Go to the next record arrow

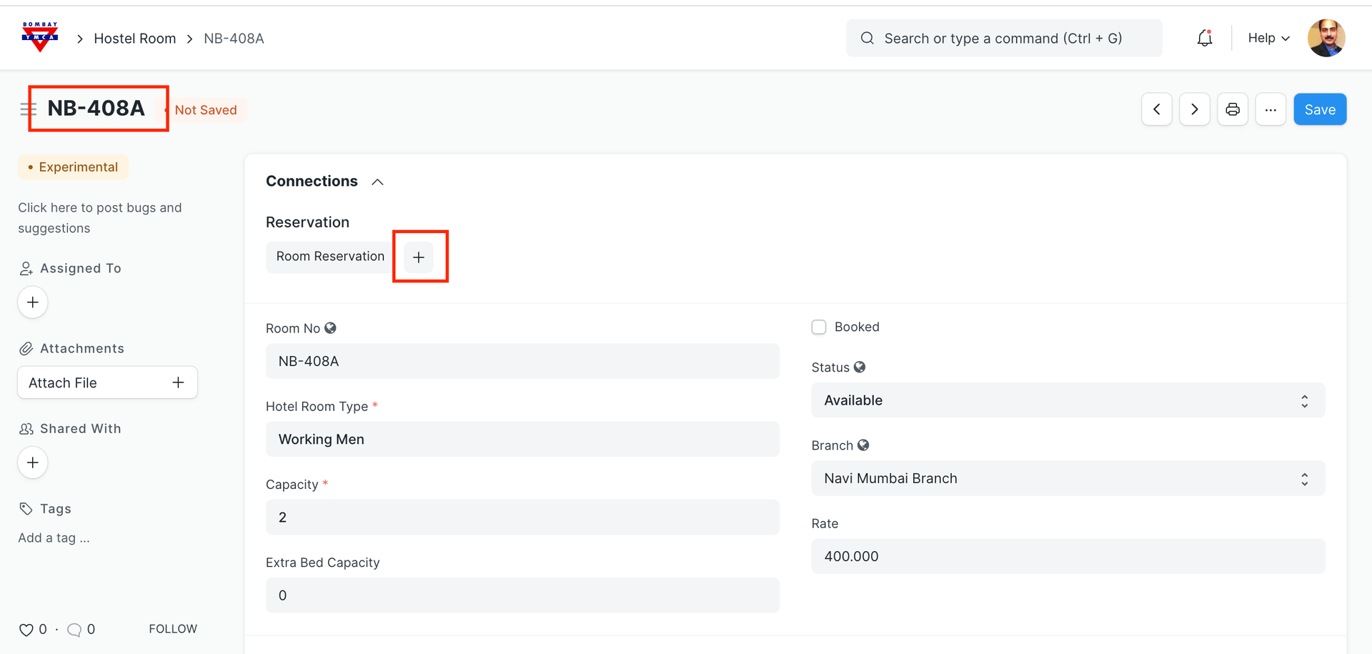pyautogui.click(x=1194, y=109)
